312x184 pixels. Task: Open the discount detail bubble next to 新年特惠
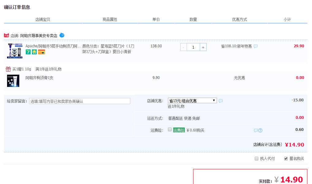(x=256, y=46)
